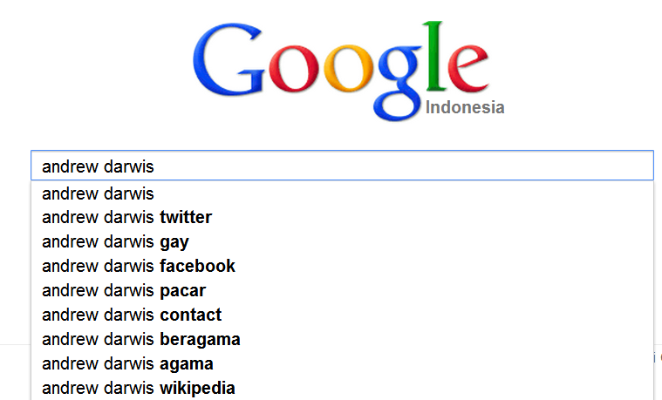
Task: Click the Indonesia label under the logo
Action: [x=465, y=107]
